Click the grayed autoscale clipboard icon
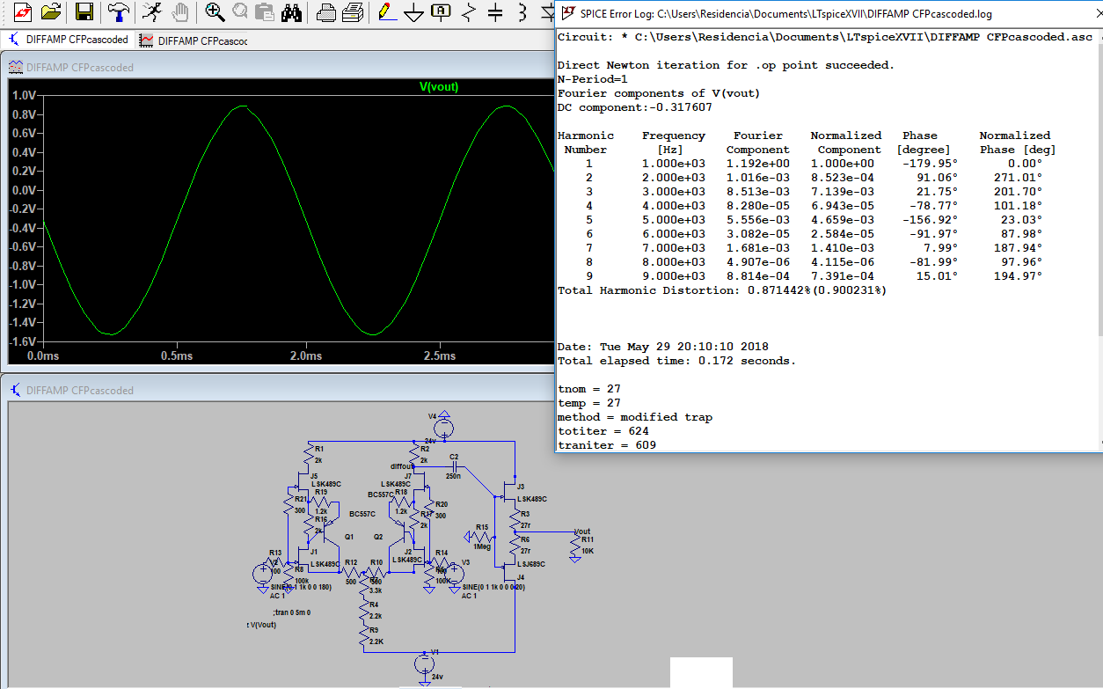 pyautogui.click(x=265, y=12)
